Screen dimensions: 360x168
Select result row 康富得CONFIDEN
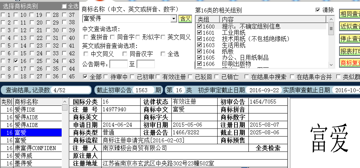click(31, 148)
